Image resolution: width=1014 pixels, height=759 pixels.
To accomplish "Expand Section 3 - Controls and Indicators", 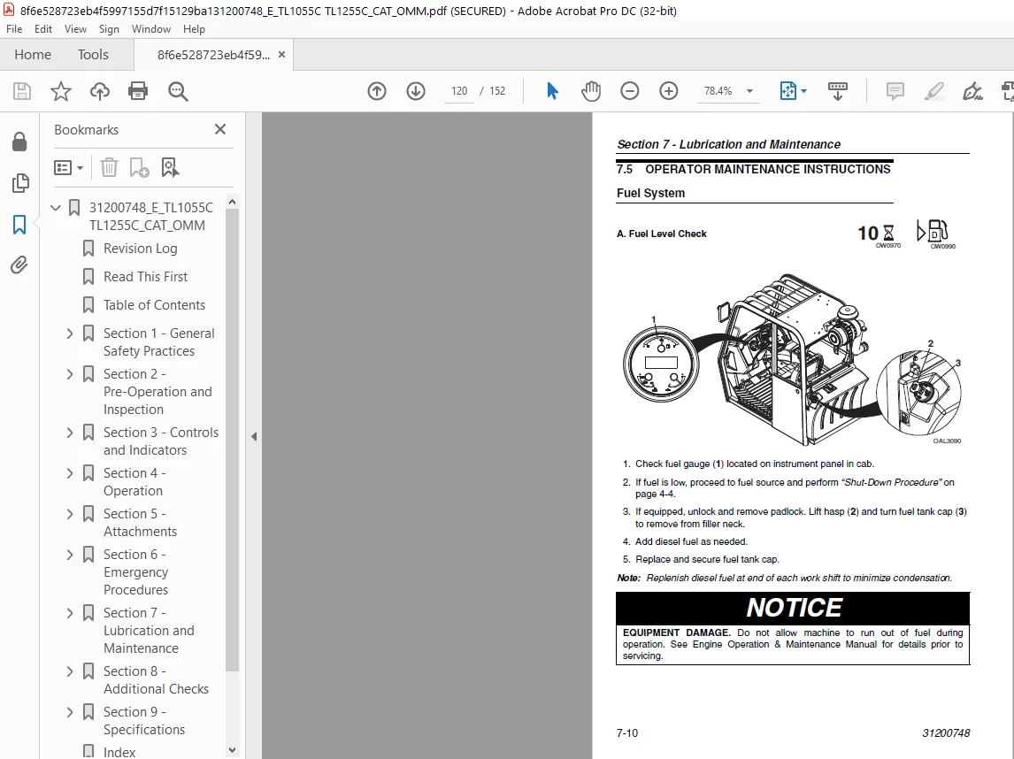I will pyautogui.click(x=70, y=433).
